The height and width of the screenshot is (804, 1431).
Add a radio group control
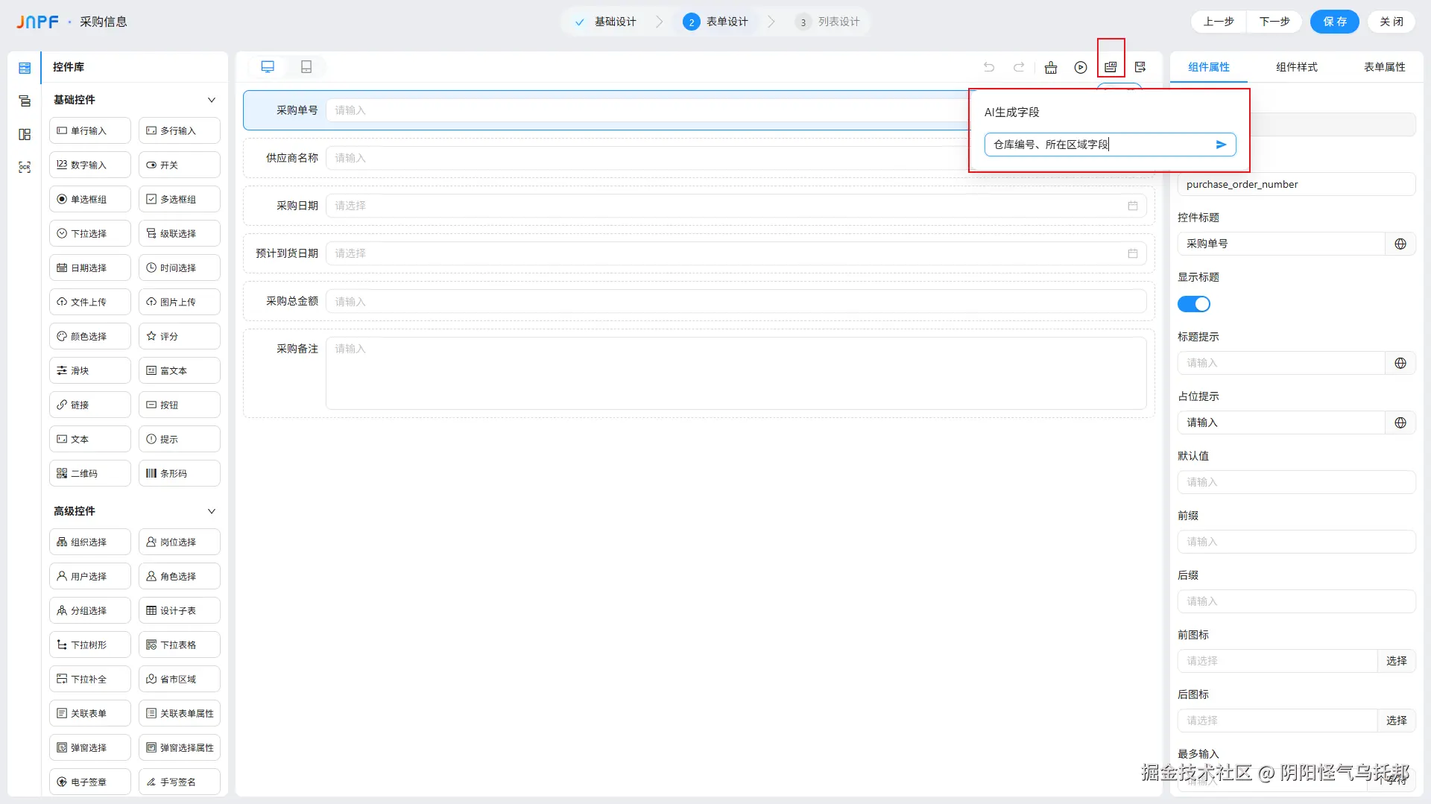[90, 199]
